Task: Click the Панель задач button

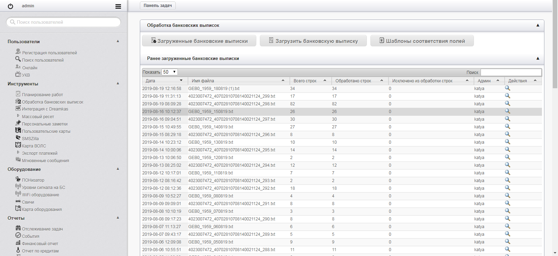Action: coord(158,6)
